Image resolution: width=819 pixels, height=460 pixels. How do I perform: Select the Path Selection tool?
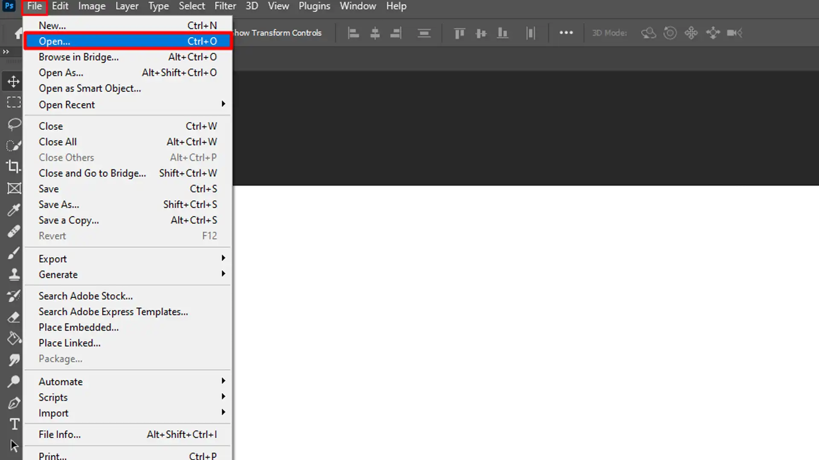point(14,446)
